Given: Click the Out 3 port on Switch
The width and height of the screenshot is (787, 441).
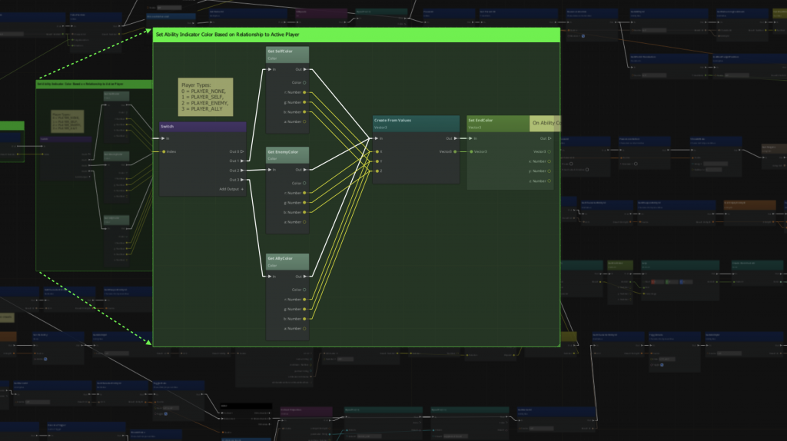Looking at the screenshot, I should [x=242, y=180].
